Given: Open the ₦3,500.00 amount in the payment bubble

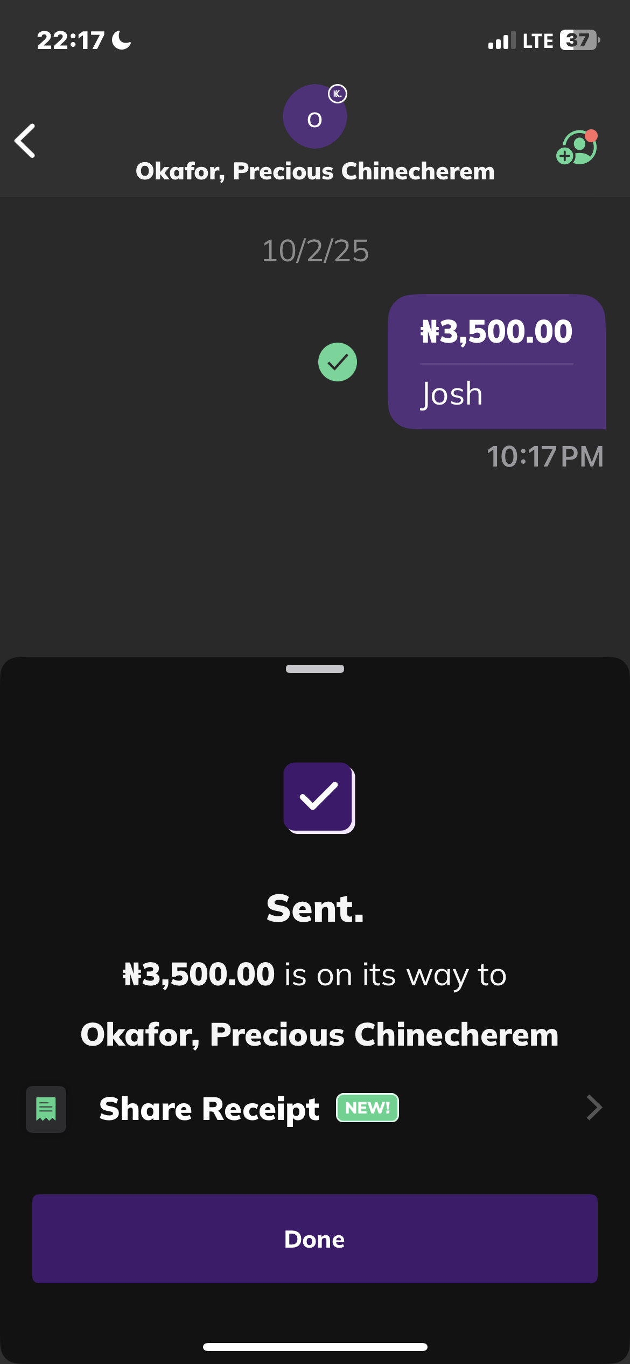Looking at the screenshot, I should [496, 331].
